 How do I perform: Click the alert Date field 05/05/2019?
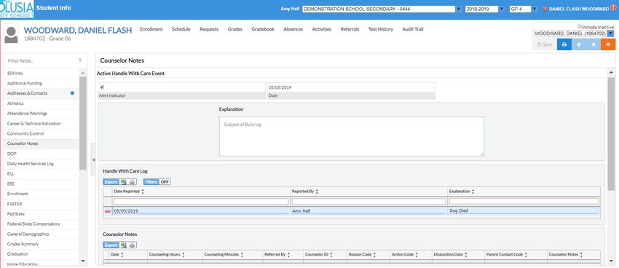coord(351,87)
